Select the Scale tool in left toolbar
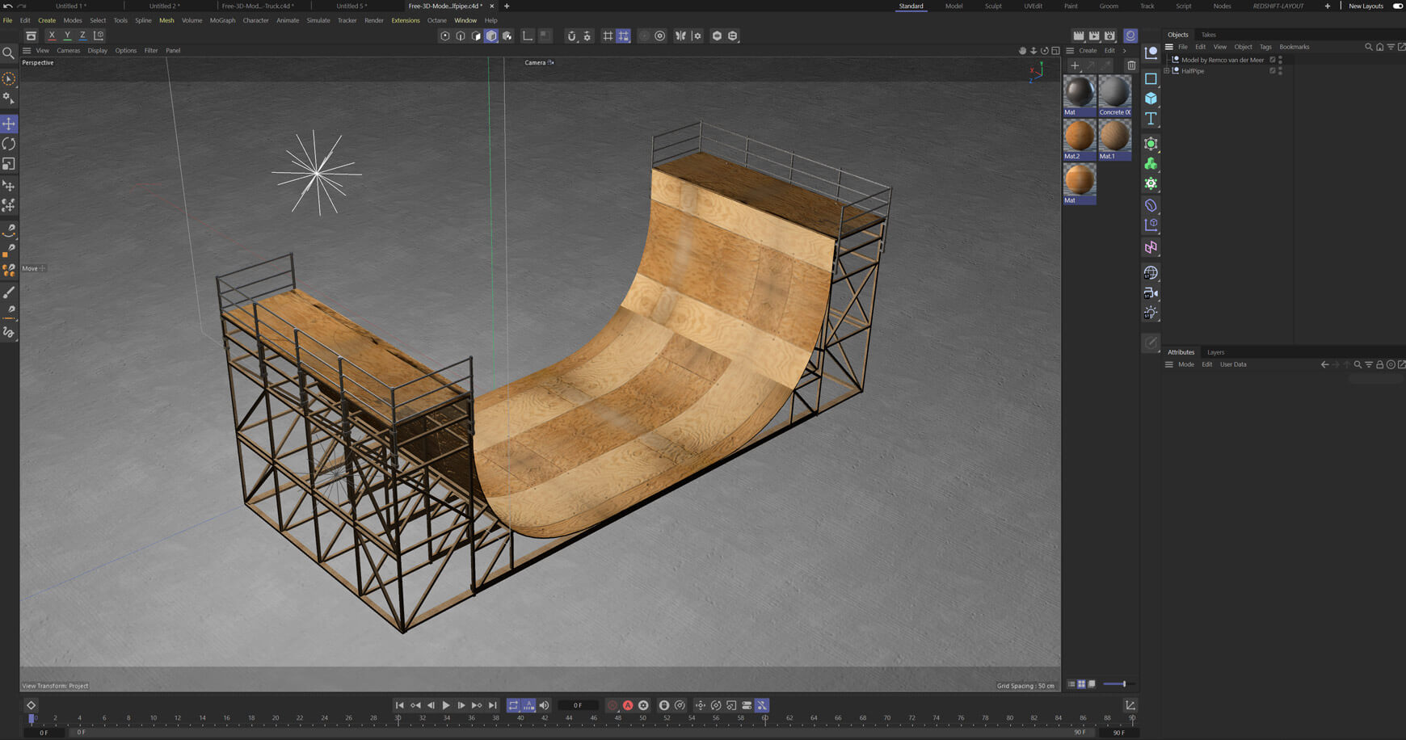 pyautogui.click(x=9, y=164)
